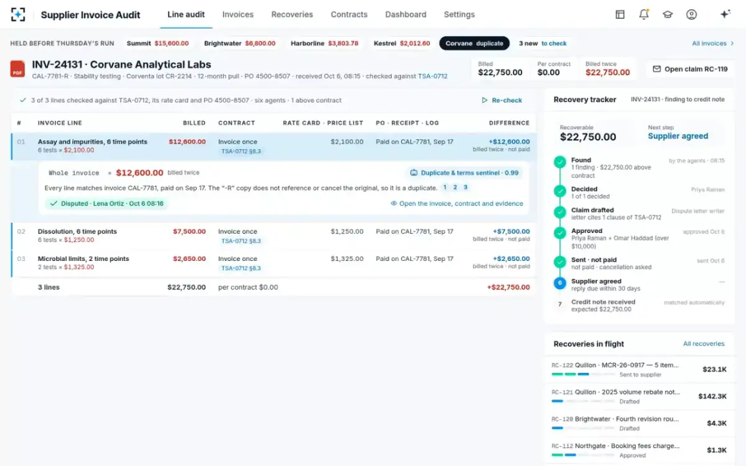Open the Recoveries tab
This screenshot has width=746, height=466.
click(x=292, y=14)
